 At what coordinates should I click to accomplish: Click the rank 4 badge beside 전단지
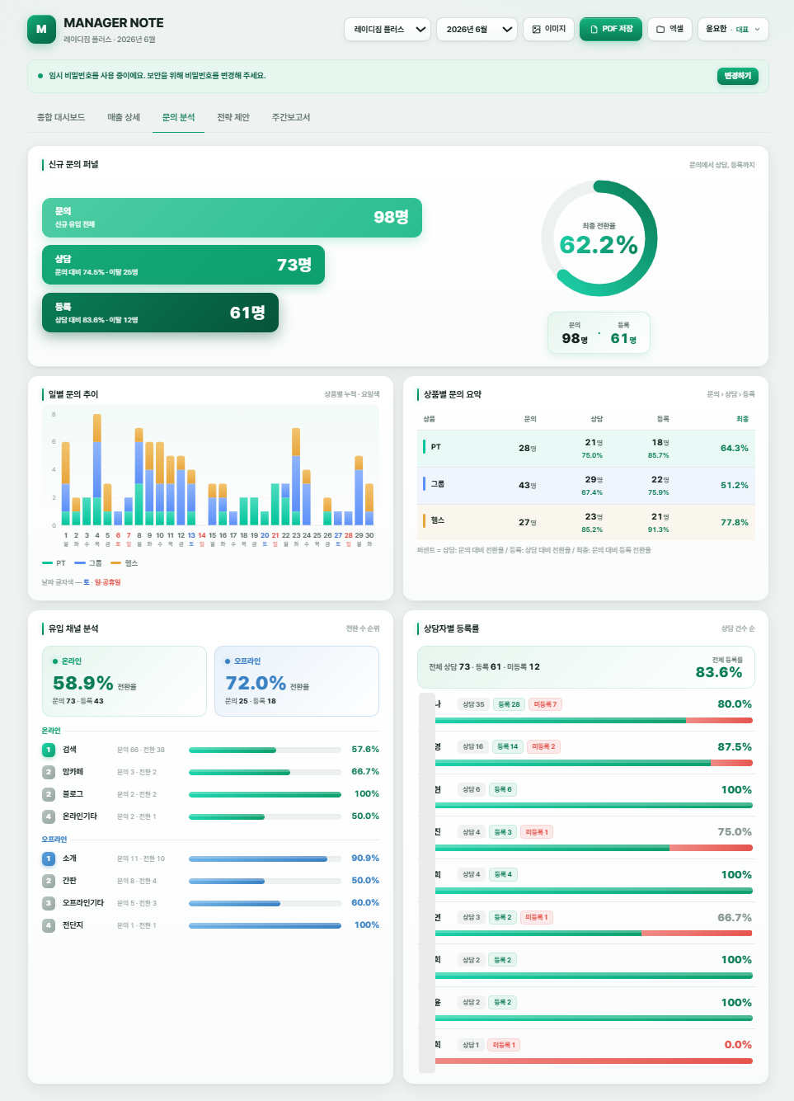(x=49, y=925)
